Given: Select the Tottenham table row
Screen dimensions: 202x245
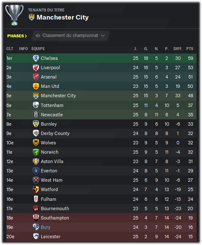Looking at the screenshot, I should pos(102,105).
